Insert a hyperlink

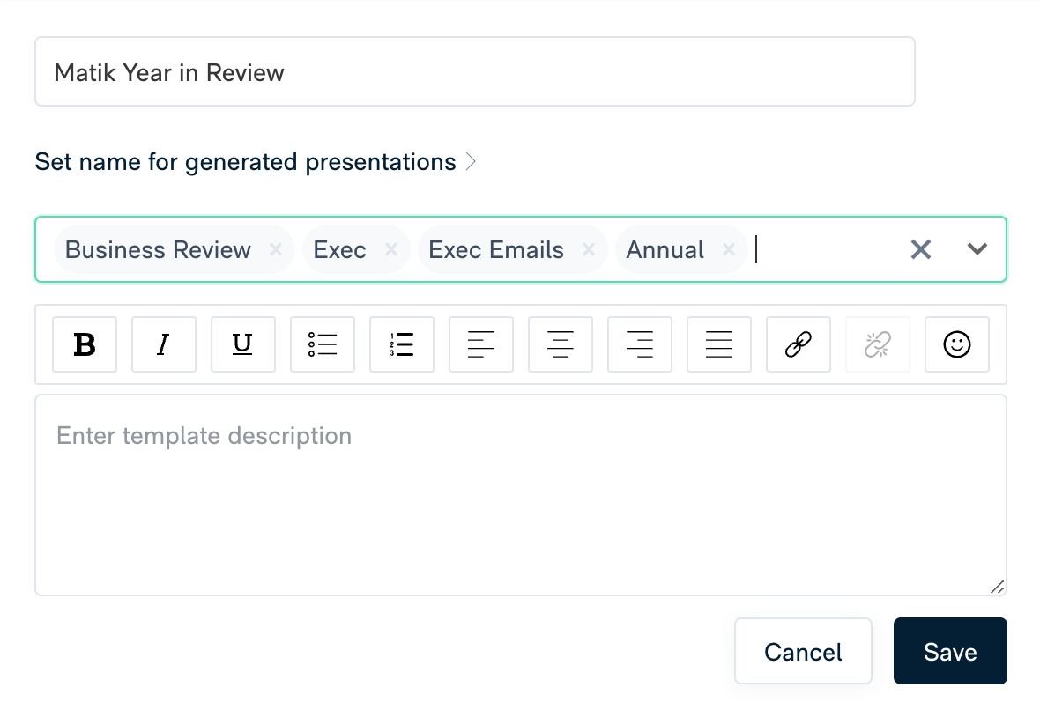point(799,344)
